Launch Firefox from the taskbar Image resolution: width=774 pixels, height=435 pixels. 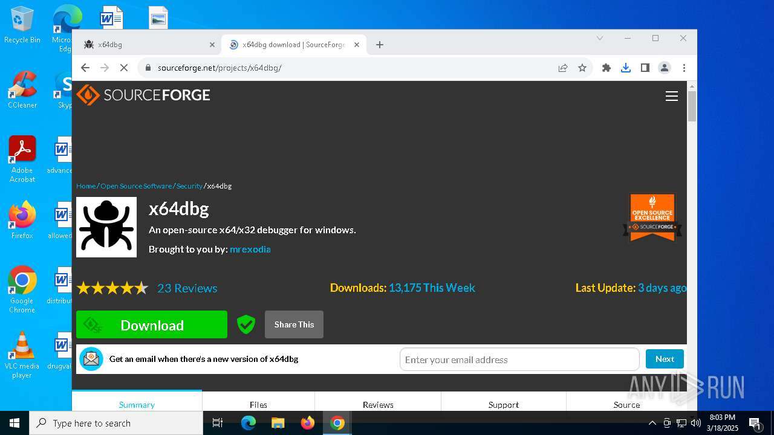[x=308, y=423]
